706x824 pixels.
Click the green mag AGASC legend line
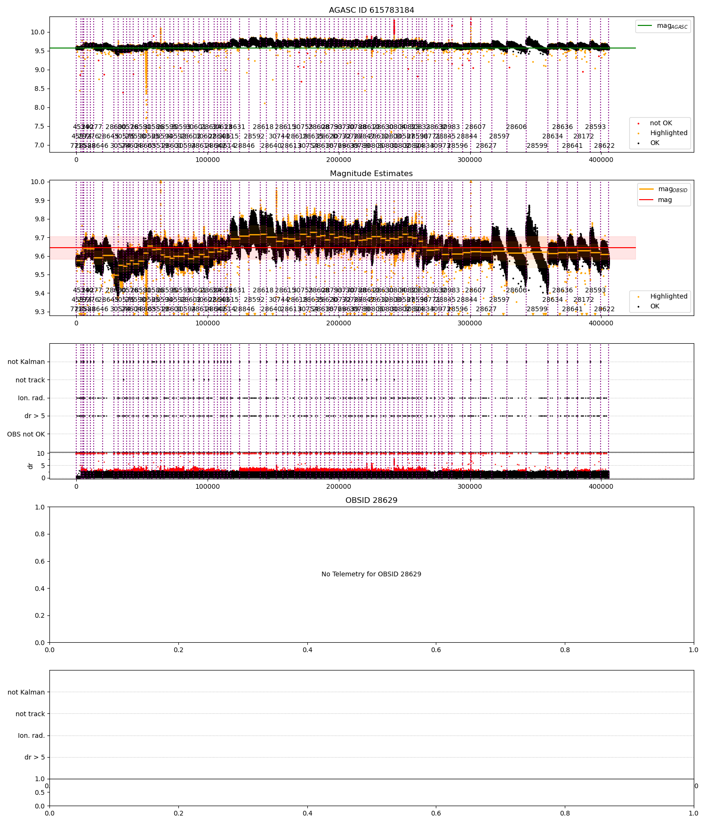coord(645,25)
